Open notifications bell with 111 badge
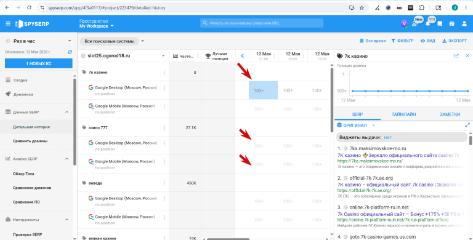Screen dimensions: 473x240 click(x=428, y=23)
